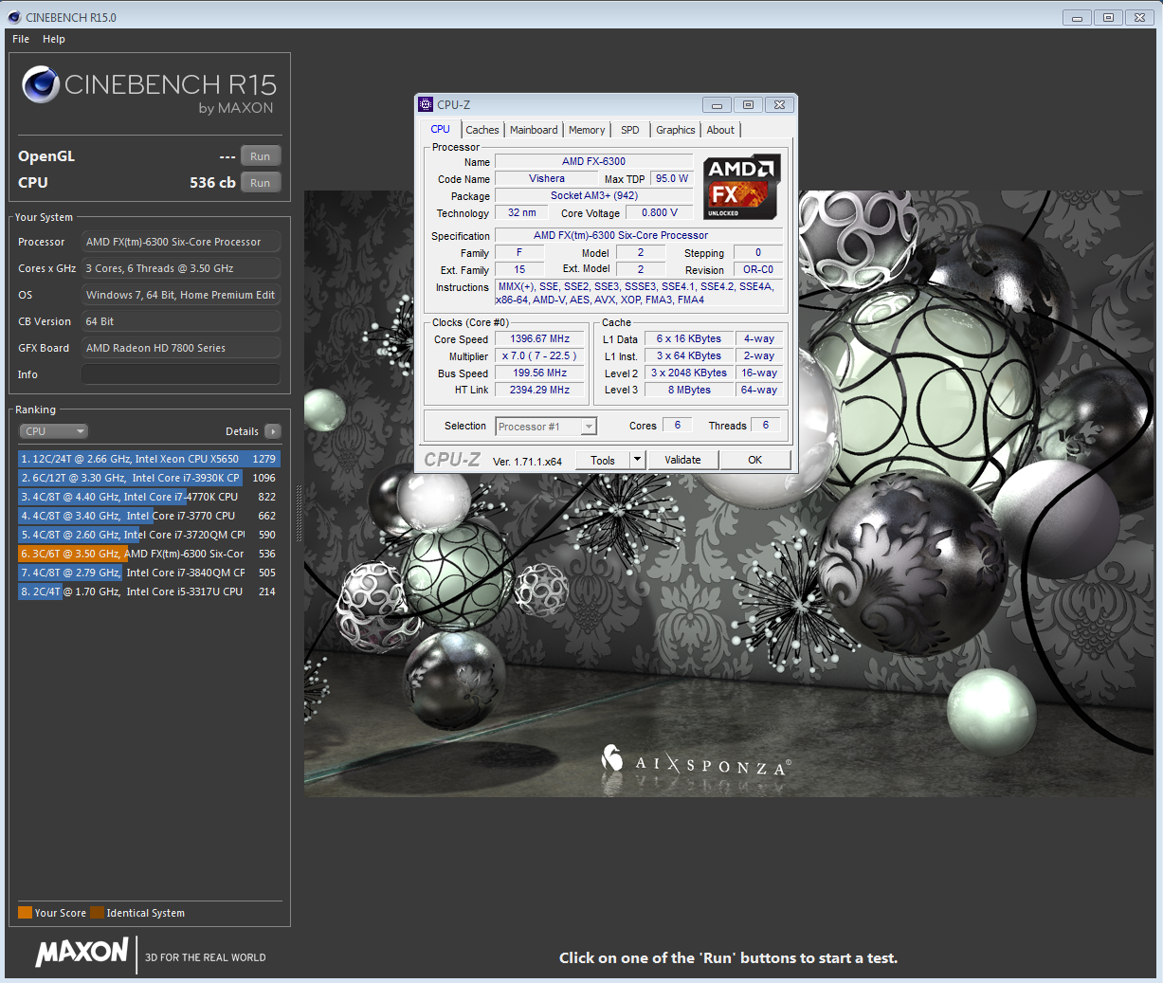Click the Core Speed 1396.67 MHz value

(x=540, y=338)
